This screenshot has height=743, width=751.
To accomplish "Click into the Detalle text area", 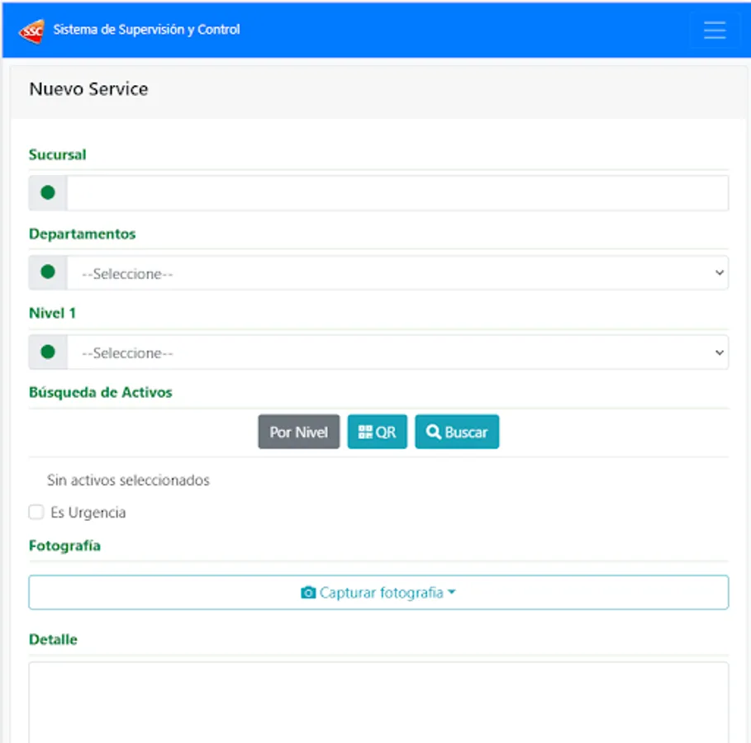I will click(x=378, y=702).
